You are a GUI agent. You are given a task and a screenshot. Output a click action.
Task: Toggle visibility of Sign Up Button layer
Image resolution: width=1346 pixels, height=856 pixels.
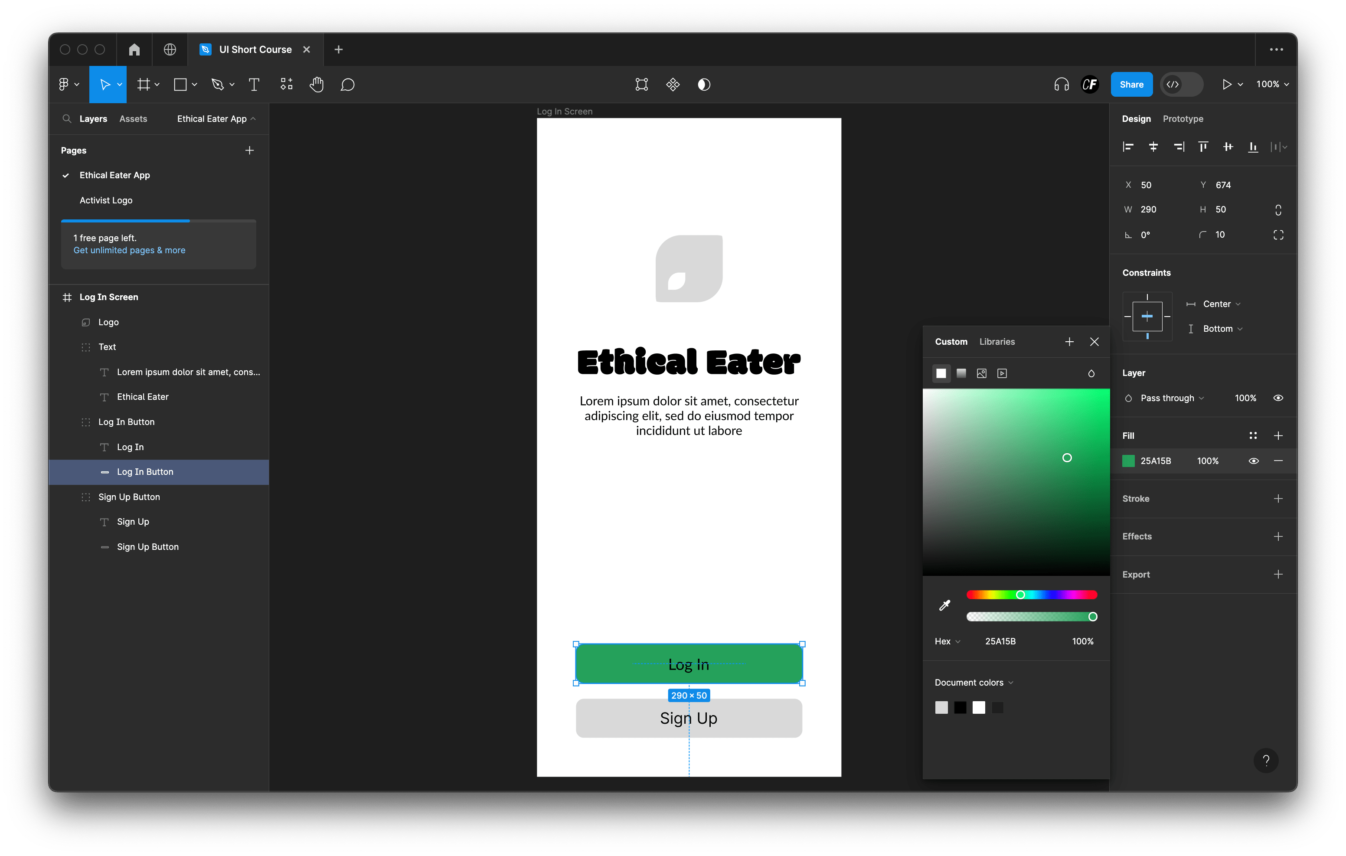[x=250, y=496]
